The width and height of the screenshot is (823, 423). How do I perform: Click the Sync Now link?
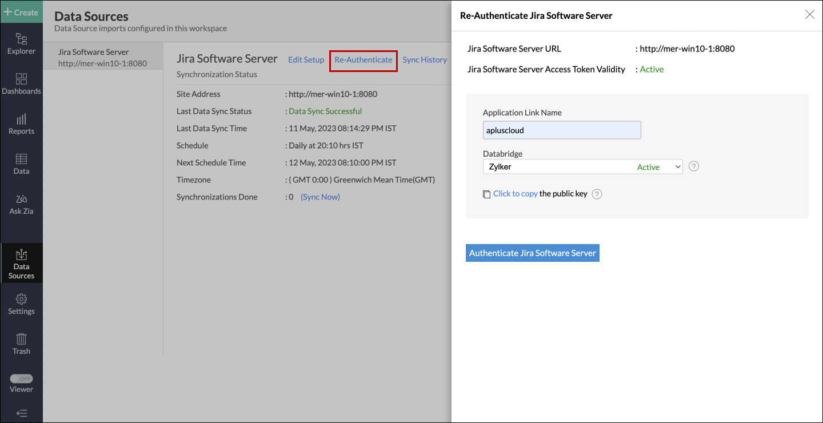pos(319,197)
